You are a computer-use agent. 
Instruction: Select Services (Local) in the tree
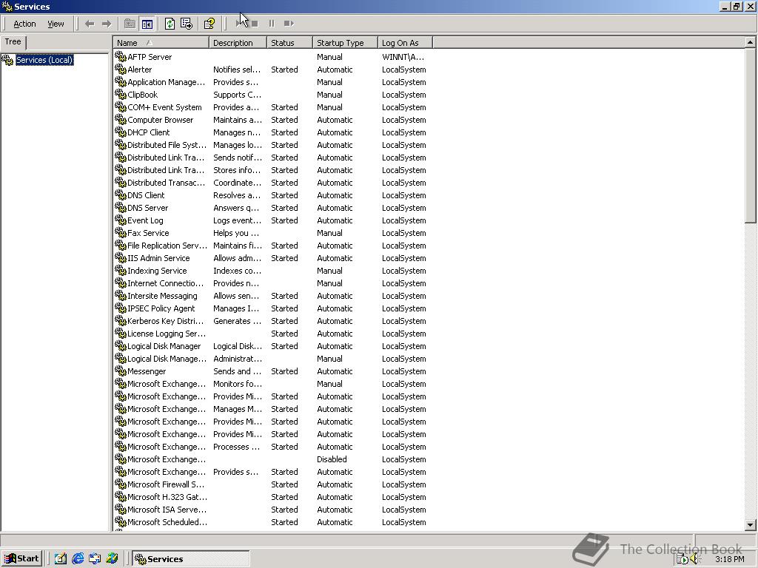pyautogui.click(x=44, y=60)
